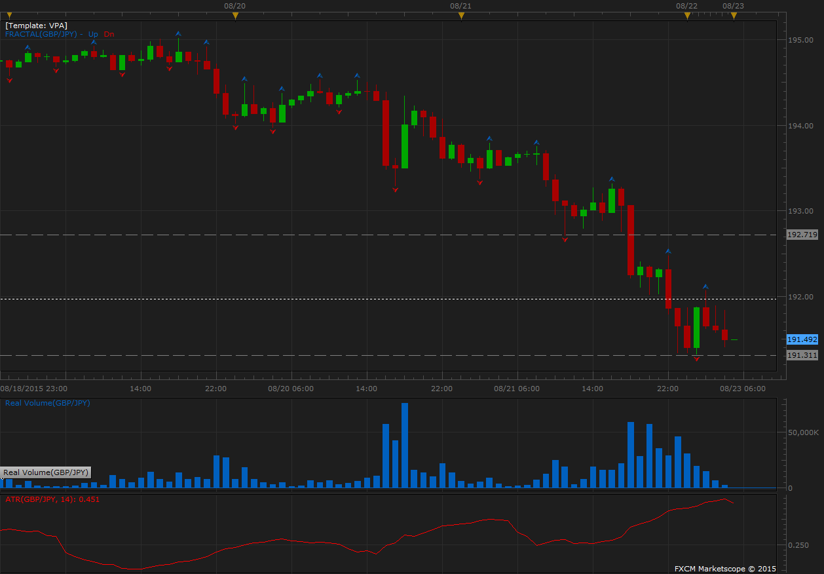
Task: Click the blue Real Volume(GBP/JPY) pane title
Action: [x=47, y=403]
